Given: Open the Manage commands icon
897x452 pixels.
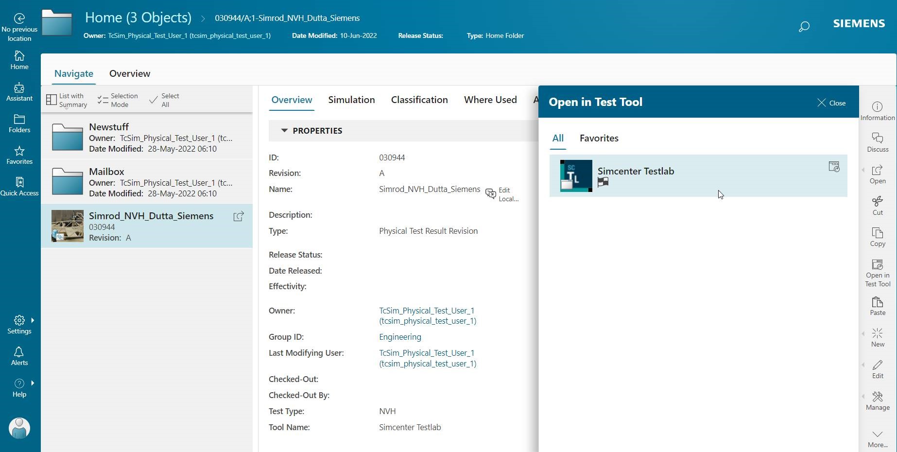Looking at the screenshot, I should [x=878, y=400].
